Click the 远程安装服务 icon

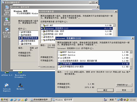point(22,41)
